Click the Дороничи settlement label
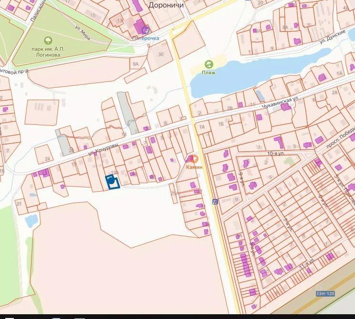The width and height of the screenshot is (355, 319). (166, 5)
